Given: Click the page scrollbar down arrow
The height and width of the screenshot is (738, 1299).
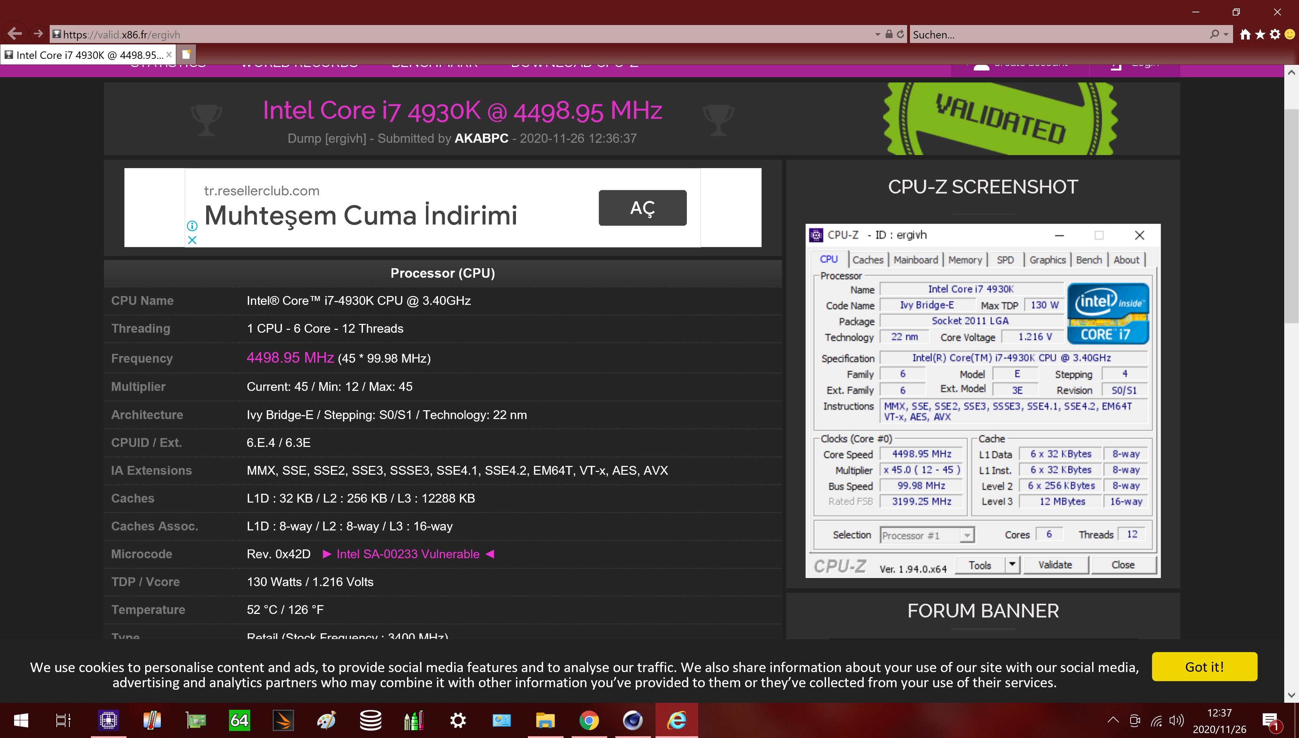Looking at the screenshot, I should point(1291,695).
